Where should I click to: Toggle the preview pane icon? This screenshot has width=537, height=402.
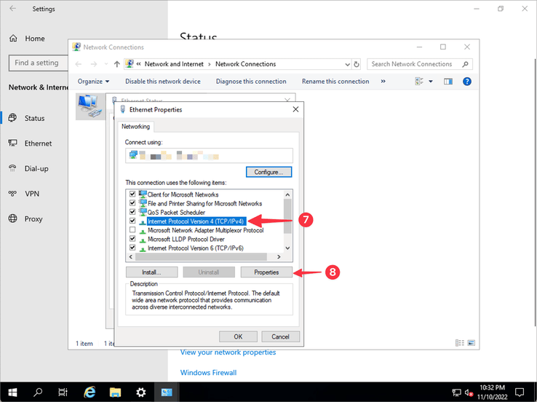pyautogui.click(x=448, y=82)
